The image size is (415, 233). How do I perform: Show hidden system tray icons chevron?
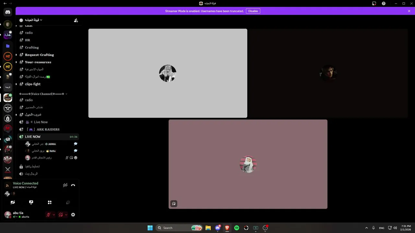[366, 228]
